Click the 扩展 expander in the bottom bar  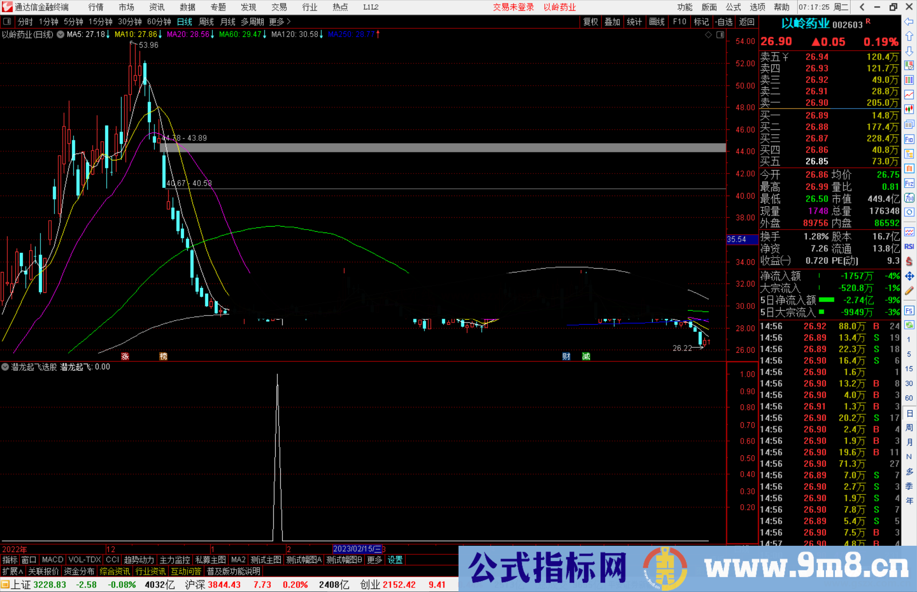coord(11,571)
